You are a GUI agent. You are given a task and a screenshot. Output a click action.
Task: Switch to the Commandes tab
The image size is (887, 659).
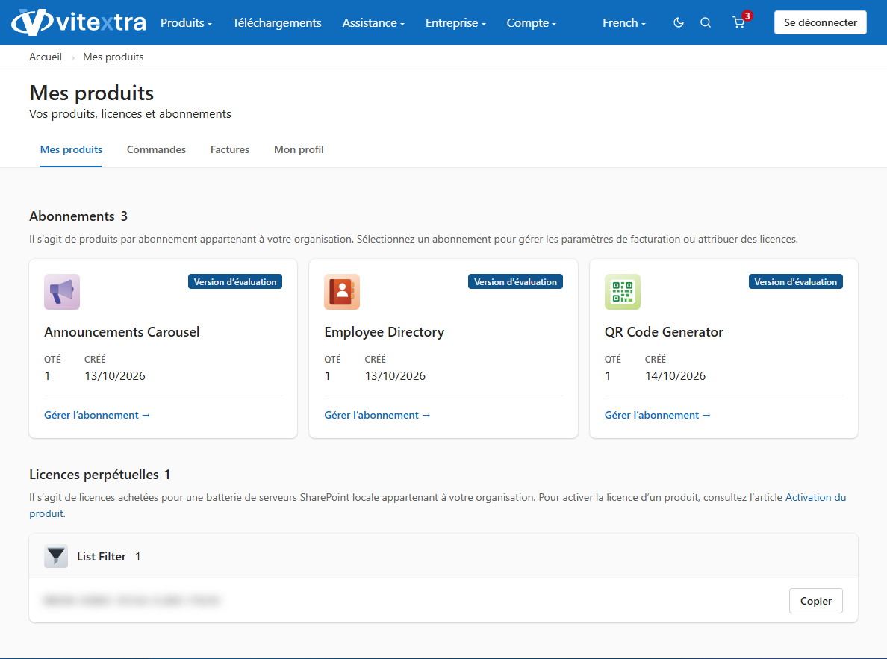point(156,149)
